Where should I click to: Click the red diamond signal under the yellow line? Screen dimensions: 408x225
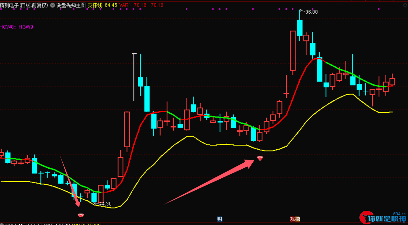260,158
